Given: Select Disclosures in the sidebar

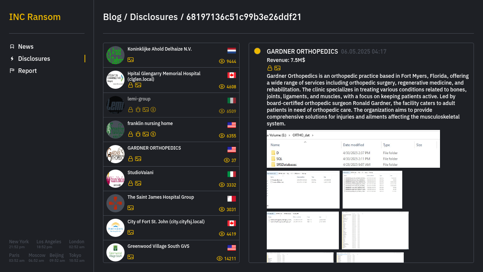Looking at the screenshot, I should pos(34,59).
